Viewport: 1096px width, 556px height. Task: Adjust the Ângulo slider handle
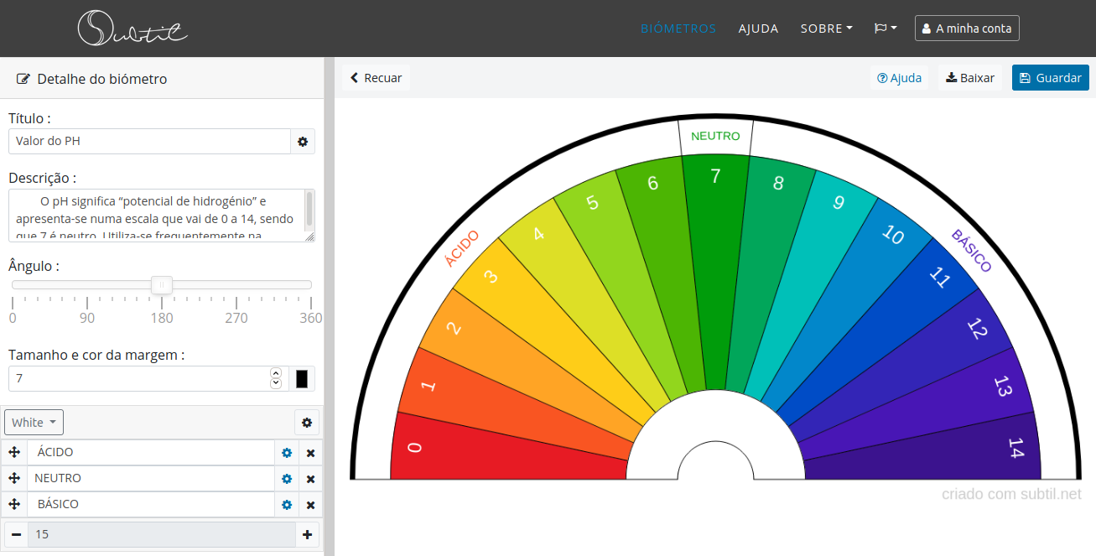coord(162,285)
